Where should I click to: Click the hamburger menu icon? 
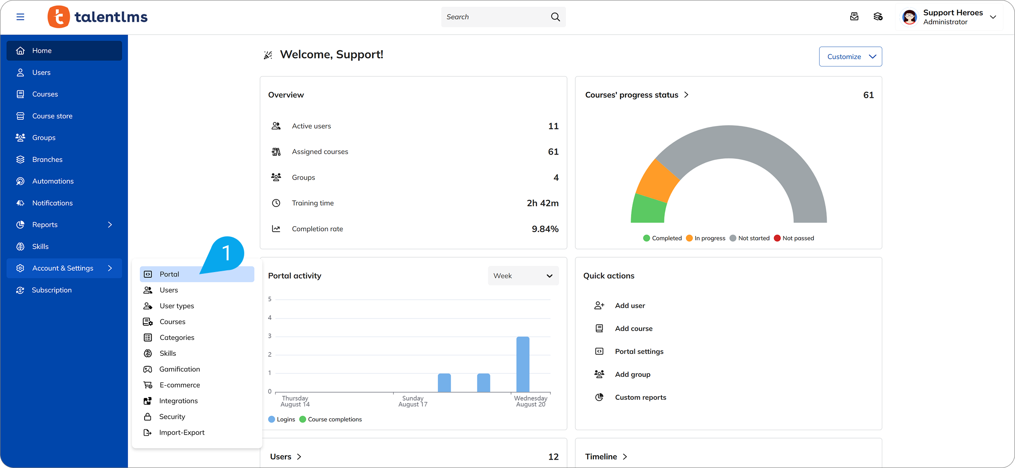pyautogui.click(x=20, y=17)
